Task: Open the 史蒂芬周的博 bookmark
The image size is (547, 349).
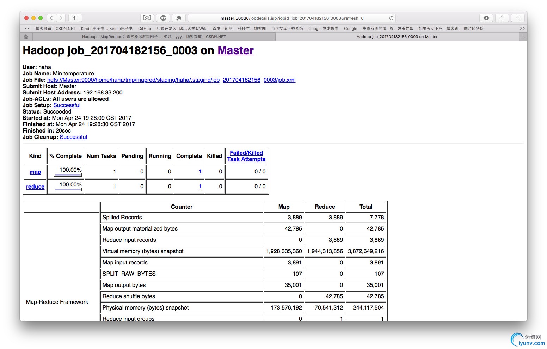Action: pyautogui.click(x=388, y=29)
